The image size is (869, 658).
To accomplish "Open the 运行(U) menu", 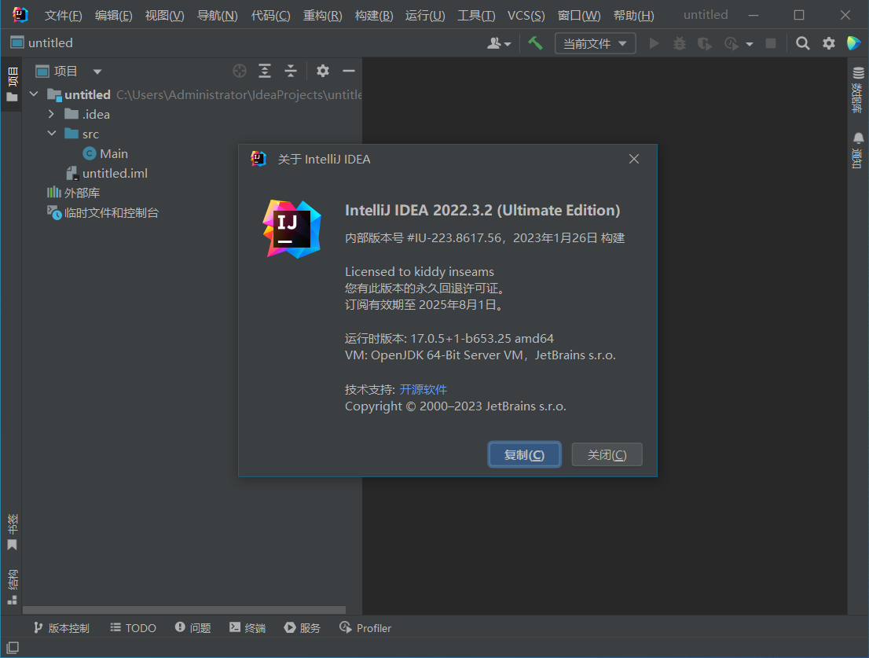I will (425, 16).
